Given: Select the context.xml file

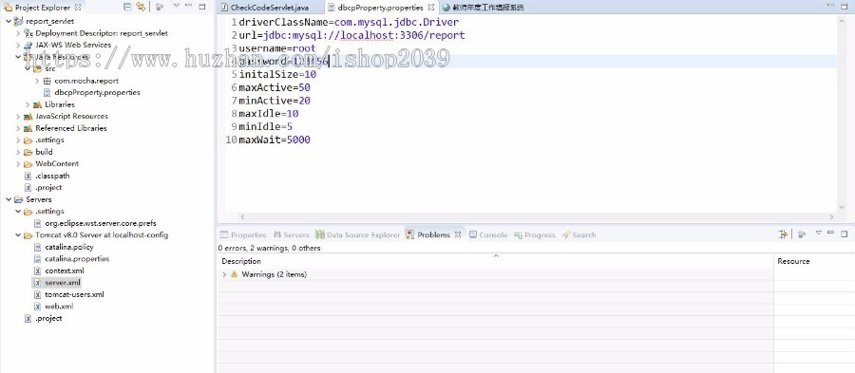Looking at the screenshot, I should [65, 271].
